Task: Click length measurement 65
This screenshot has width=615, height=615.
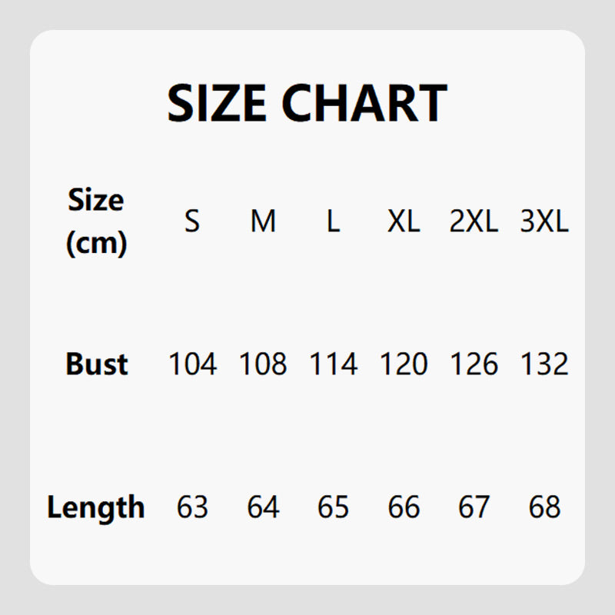Action: point(333,507)
